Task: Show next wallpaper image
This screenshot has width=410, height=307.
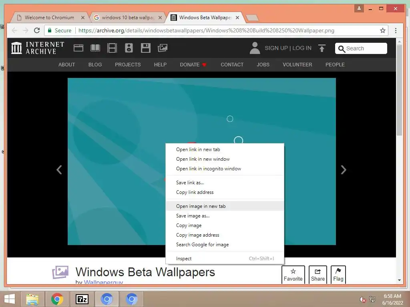Action: pyautogui.click(x=344, y=169)
